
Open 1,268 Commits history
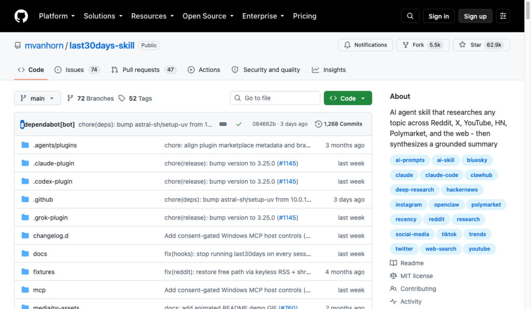point(339,124)
